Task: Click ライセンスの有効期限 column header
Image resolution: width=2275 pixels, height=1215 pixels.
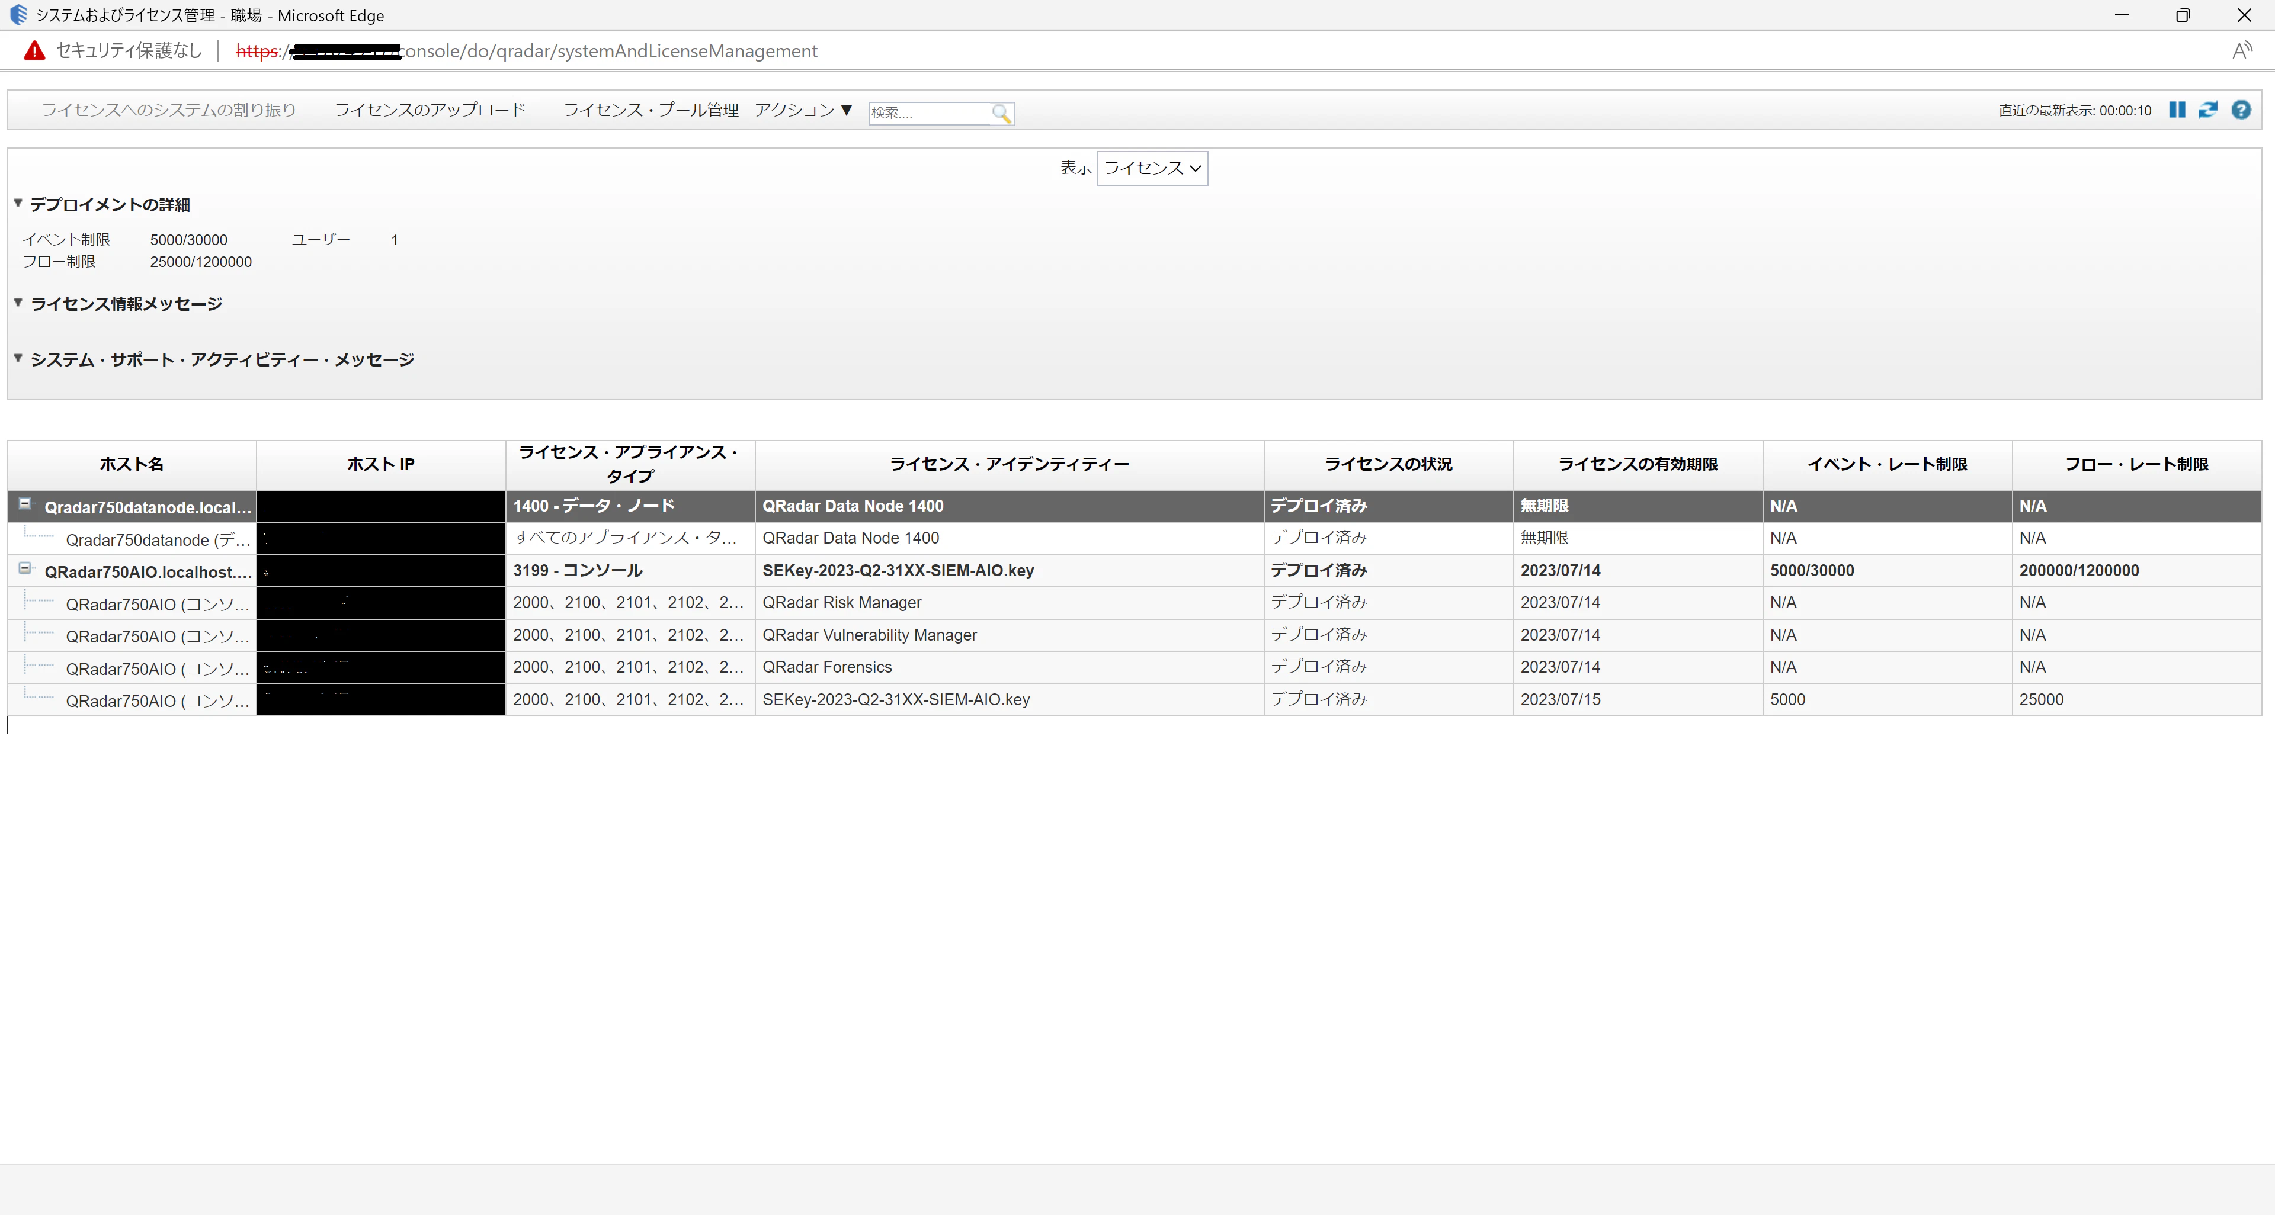Action: click(x=1638, y=464)
